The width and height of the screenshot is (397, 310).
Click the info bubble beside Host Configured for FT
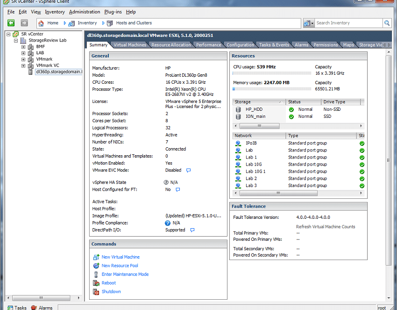tap(178, 189)
